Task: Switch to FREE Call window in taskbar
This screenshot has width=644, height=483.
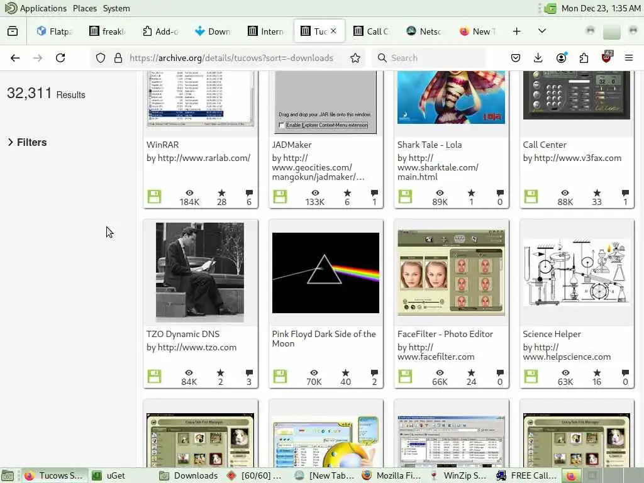Action: pyautogui.click(x=527, y=475)
